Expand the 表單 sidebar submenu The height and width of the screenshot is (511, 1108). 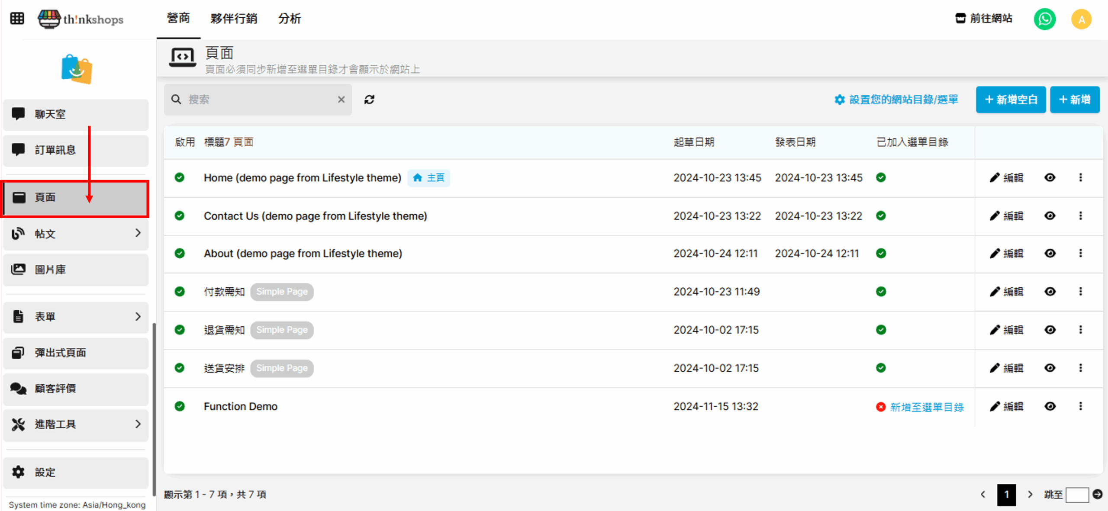click(138, 316)
